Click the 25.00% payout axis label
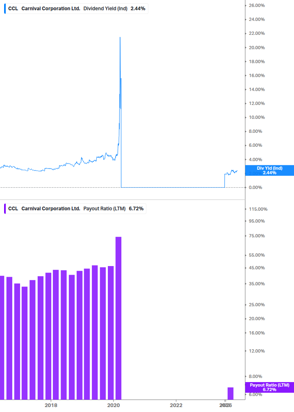Screen dimensions: 294x412 (x=257, y=305)
